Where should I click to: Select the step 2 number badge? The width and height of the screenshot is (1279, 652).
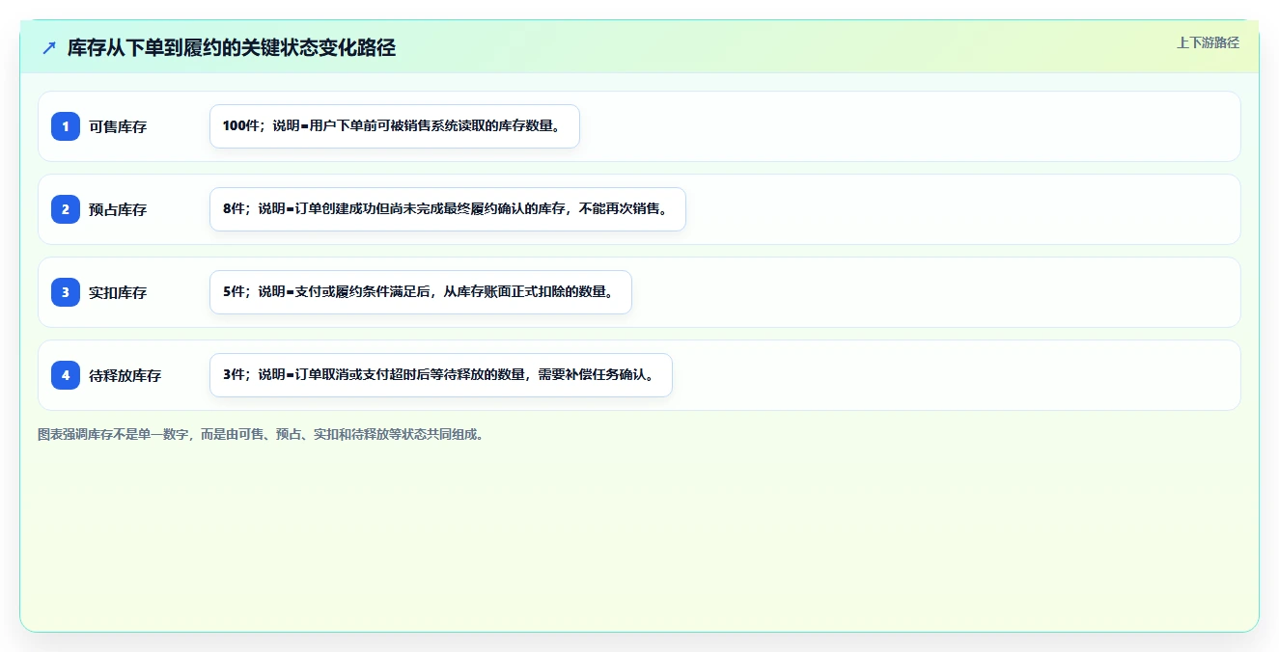point(66,209)
